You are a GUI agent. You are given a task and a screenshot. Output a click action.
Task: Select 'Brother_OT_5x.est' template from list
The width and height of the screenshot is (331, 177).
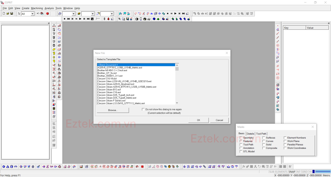coord(107,73)
